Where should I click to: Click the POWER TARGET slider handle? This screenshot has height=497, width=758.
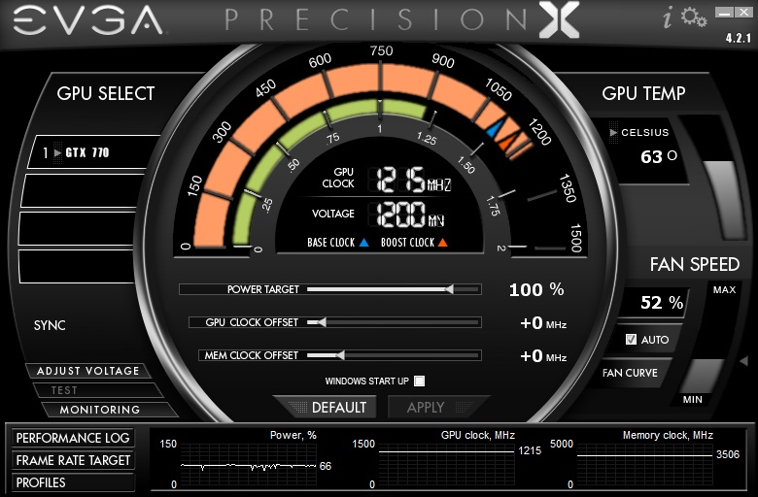pos(449,289)
